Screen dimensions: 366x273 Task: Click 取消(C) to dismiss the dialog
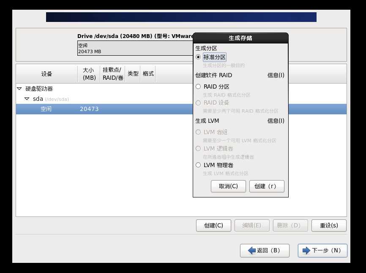tap(228, 186)
